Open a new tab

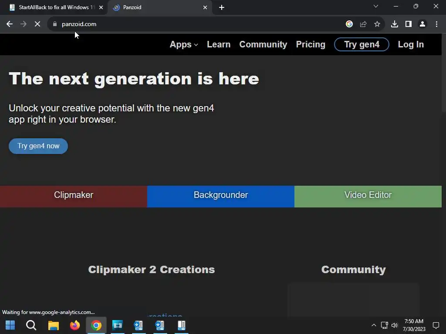click(x=222, y=7)
